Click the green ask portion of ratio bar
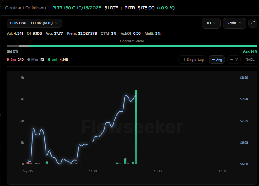 [143, 46]
